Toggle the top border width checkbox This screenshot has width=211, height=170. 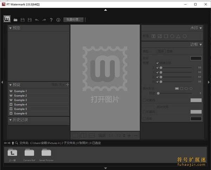157,67
